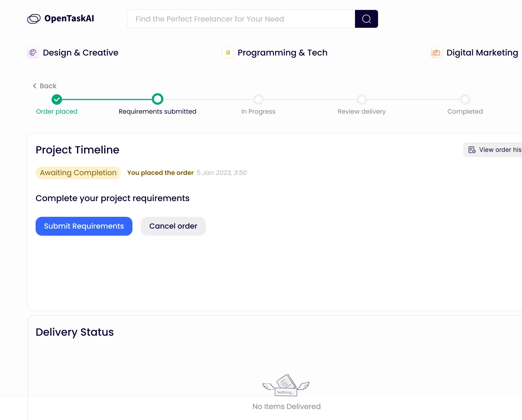Viewport: 522px width, 420px height.
Task: Expand the View order history panel
Action: tap(495, 150)
